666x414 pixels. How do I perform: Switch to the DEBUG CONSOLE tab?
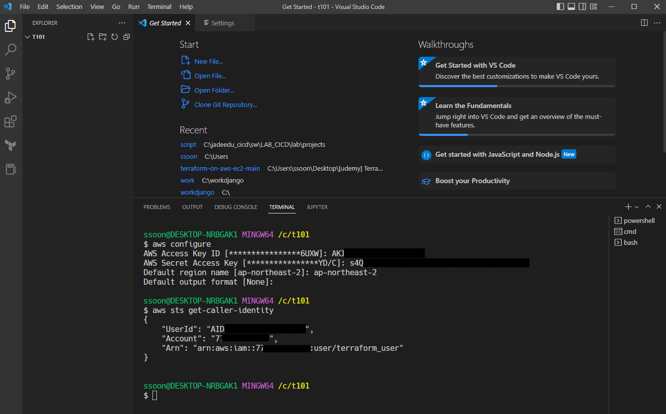[236, 207]
